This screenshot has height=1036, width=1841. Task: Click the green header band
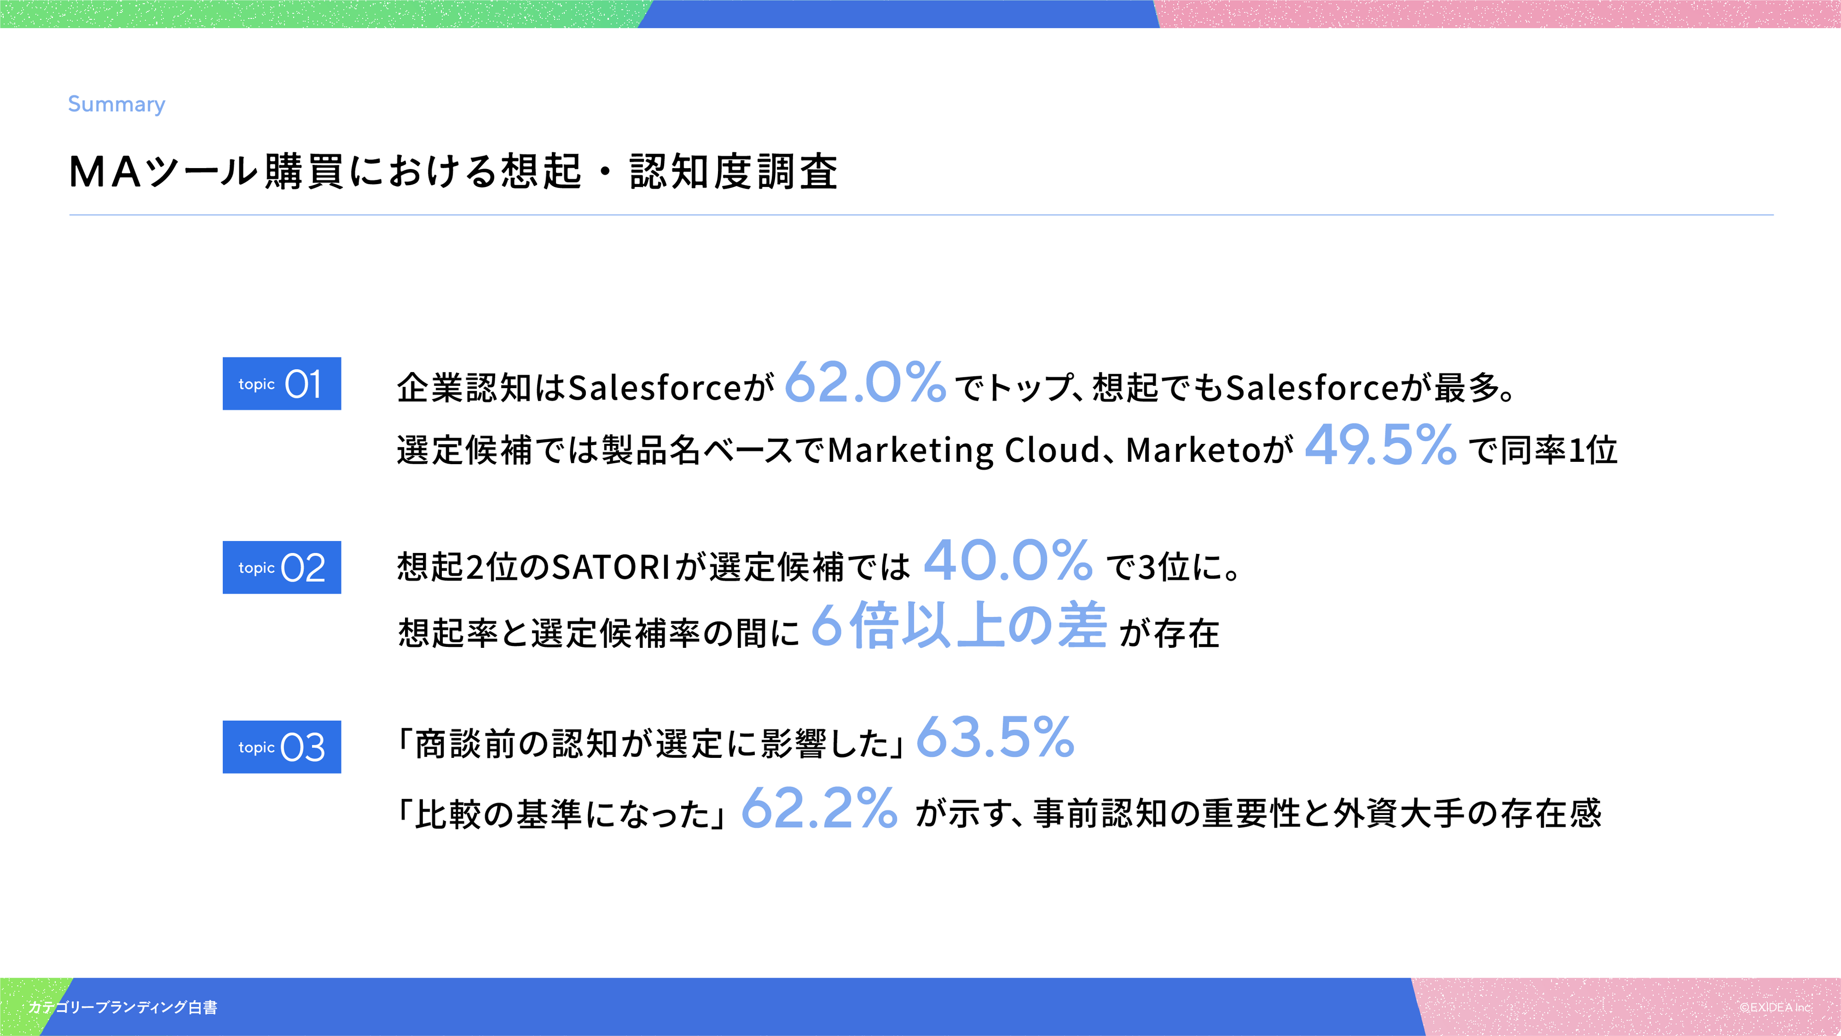(314, 14)
